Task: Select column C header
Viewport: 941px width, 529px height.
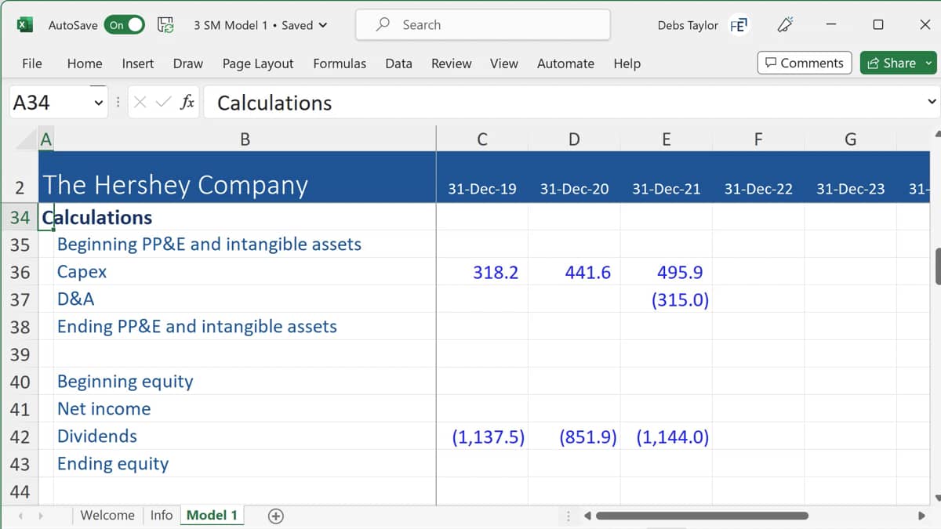Action: pyautogui.click(x=482, y=139)
